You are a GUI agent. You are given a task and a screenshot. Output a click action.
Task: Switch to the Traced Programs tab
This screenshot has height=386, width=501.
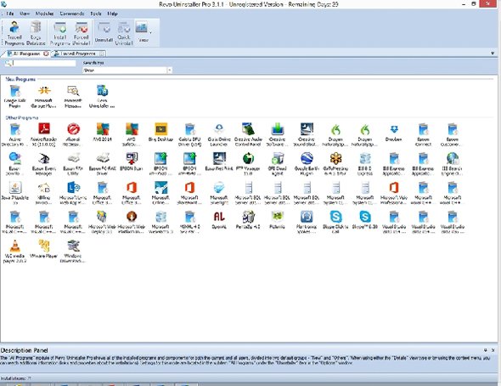[77, 54]
